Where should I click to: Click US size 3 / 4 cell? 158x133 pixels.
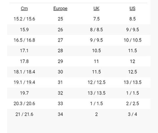click(132, 114)
